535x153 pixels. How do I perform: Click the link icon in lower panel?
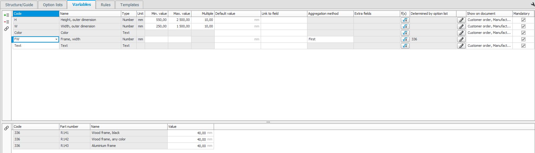pyautogui.click(x=6, y=128)
